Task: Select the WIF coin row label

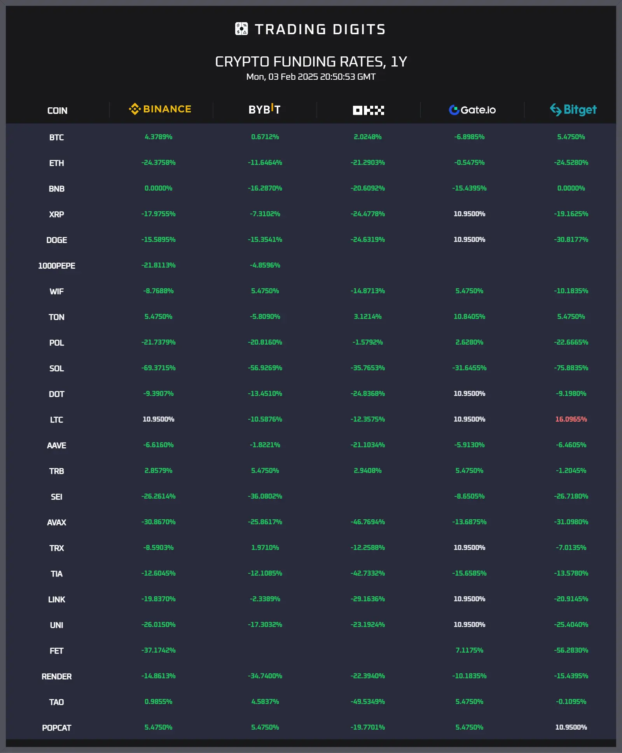Action: [x=57, y=291]
